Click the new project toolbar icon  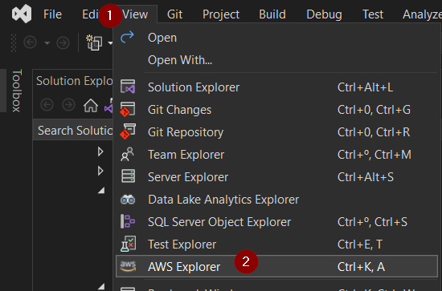[94, 42]
